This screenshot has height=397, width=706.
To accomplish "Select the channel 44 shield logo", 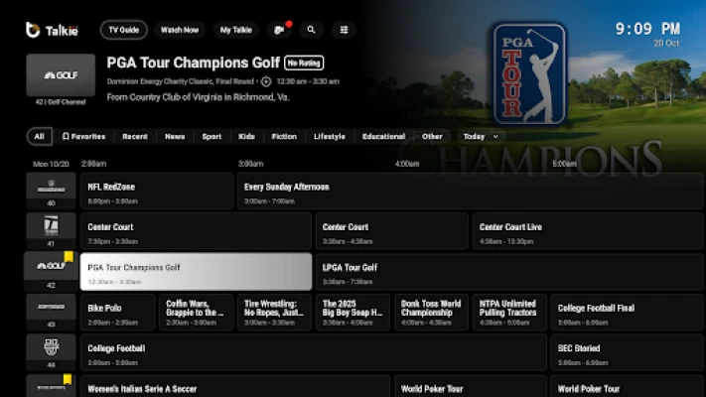I will 51,347.
